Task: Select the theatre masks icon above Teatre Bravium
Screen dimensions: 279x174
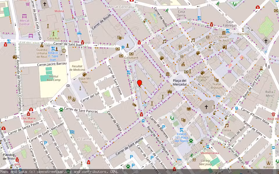Action: click(x=216, y=80)
